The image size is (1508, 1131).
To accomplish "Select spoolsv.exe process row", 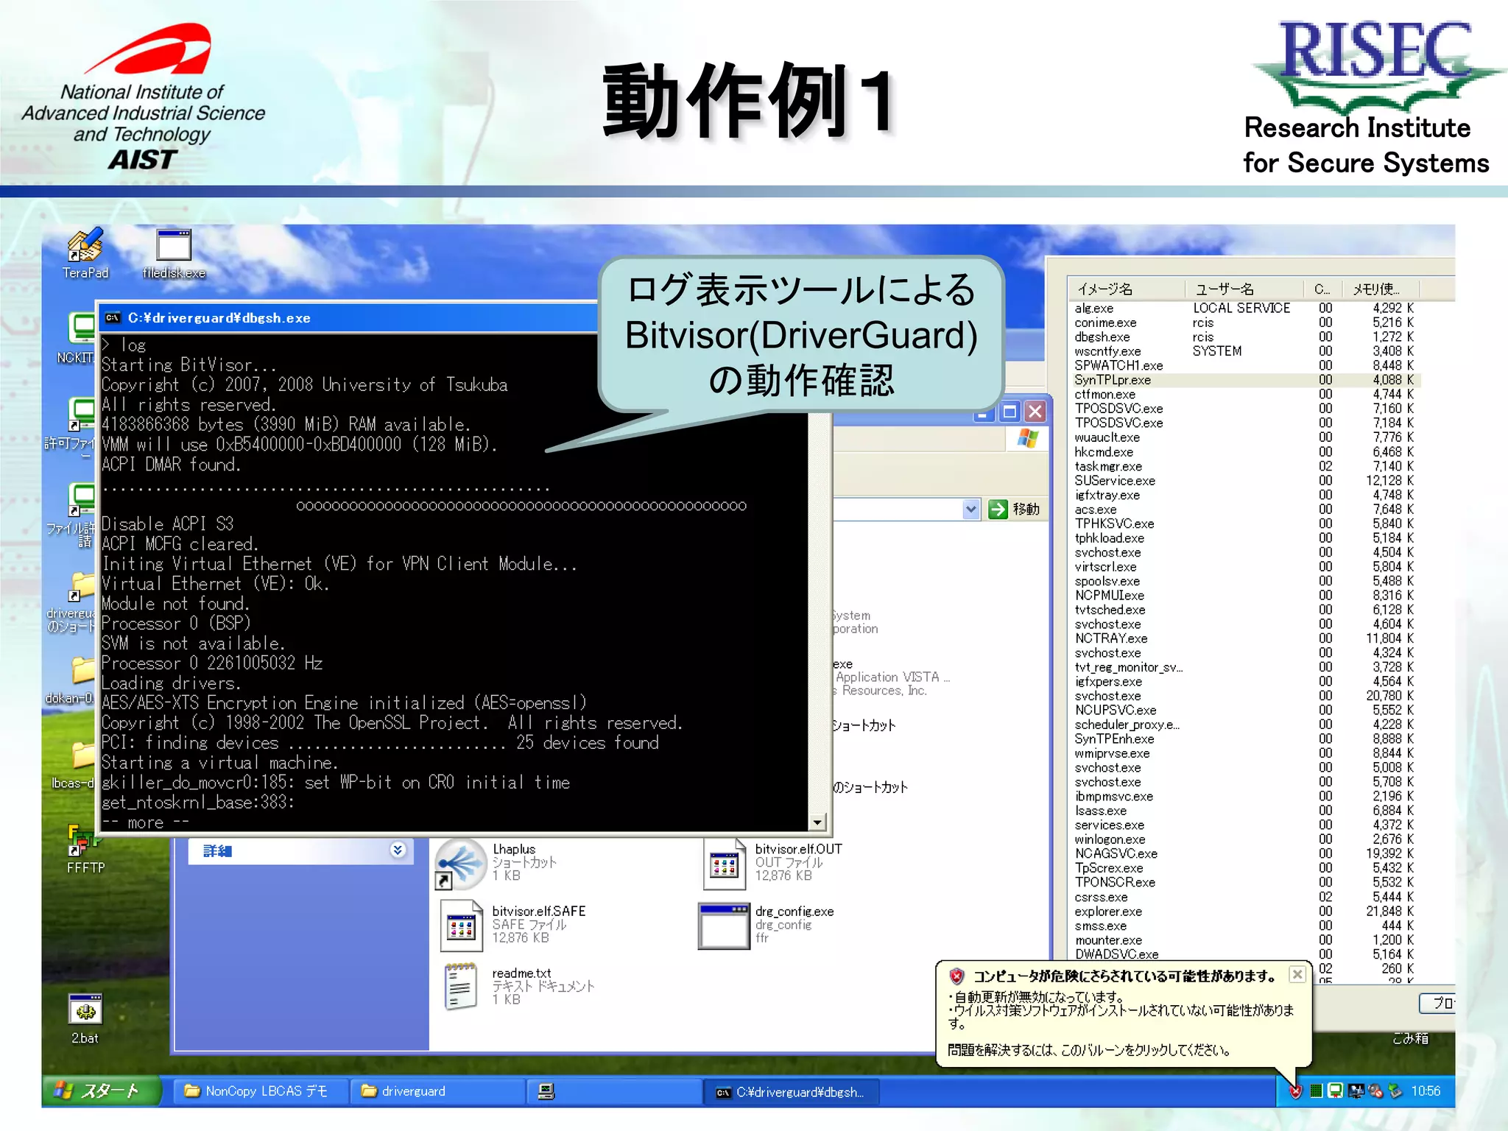I will (x=1244, y=581).
